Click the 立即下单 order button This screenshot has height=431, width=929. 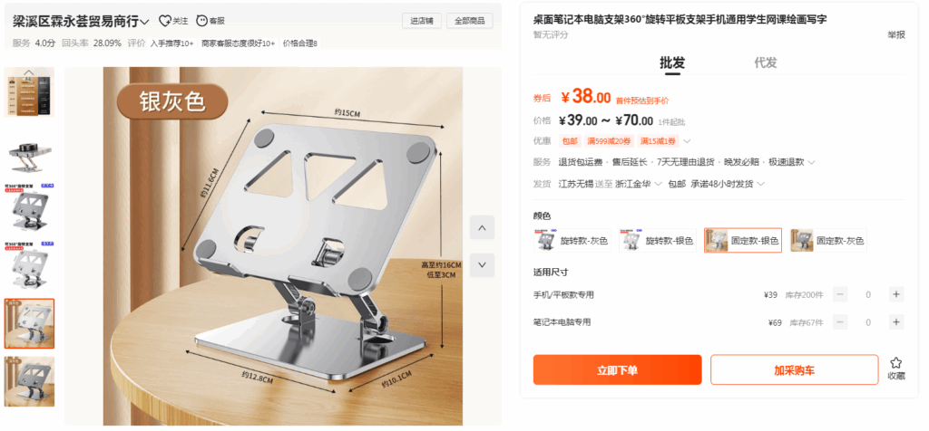pyautogui.click(x=617, y=370)
